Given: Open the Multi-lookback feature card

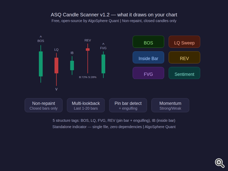Looking at the screenshot, I should tap(86, 105).
